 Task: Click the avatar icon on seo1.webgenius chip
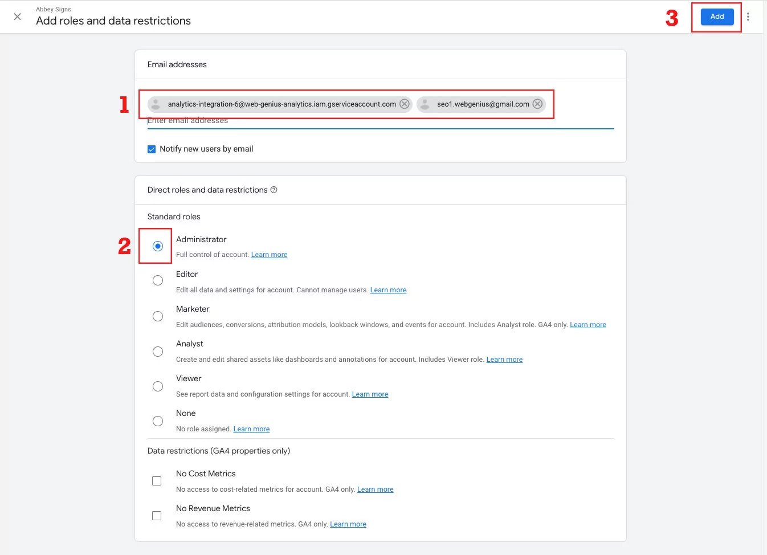tap(425, 104)
